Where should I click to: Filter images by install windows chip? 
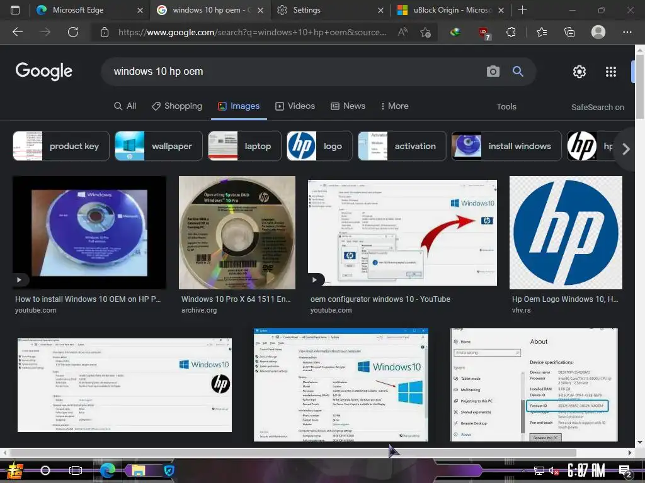pos(506,146)
